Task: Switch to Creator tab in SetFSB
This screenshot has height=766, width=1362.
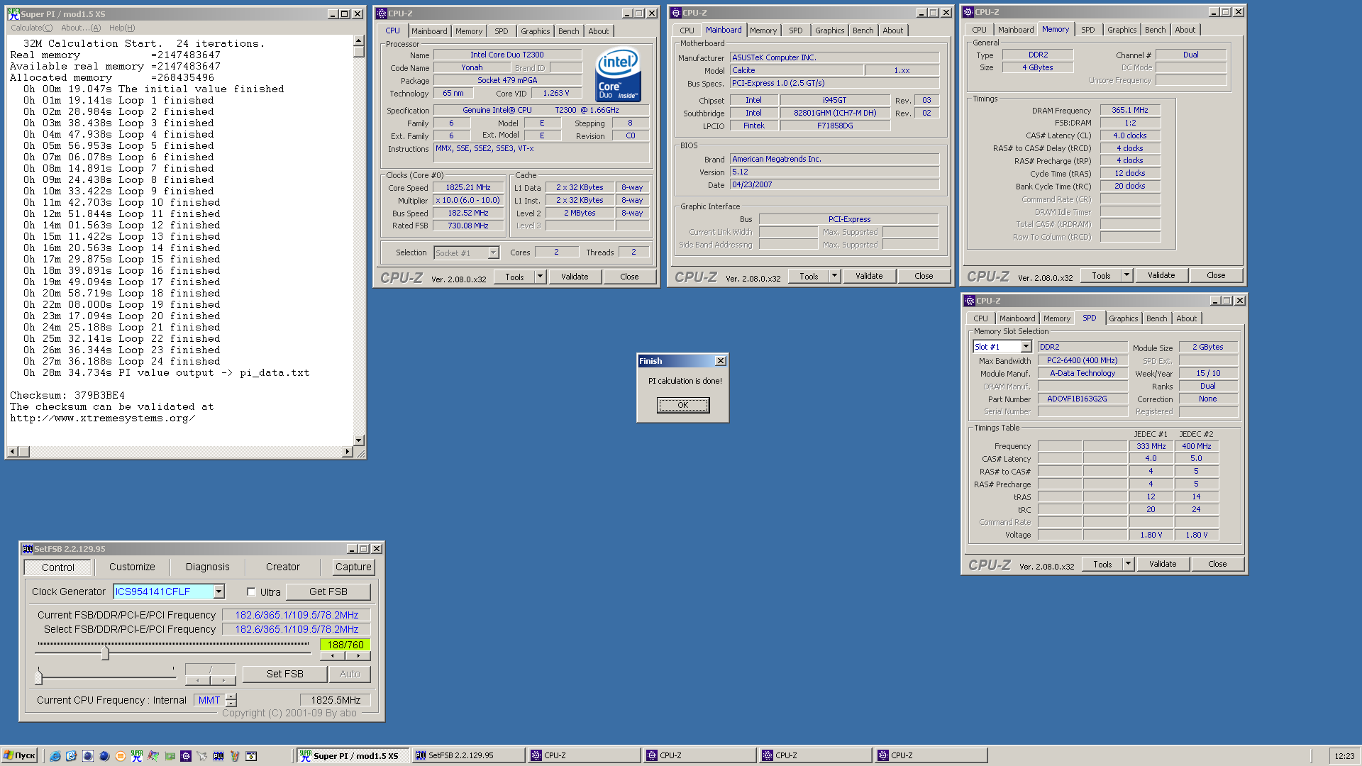Action: [x=282, y=567]
